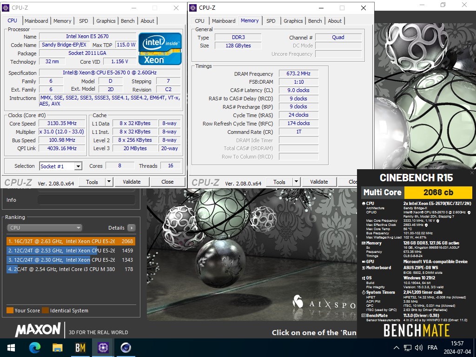Image resolution: width=476 pixels, height=357 pixels.
Task: Open Graphics tab in left CPU-Z window
Action: [106, 21]
